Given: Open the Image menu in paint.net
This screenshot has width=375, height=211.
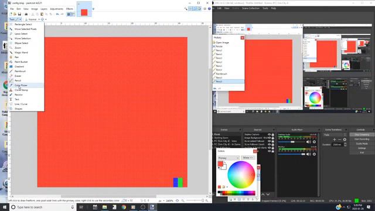Looking at the screenshot, I should 35,9.
